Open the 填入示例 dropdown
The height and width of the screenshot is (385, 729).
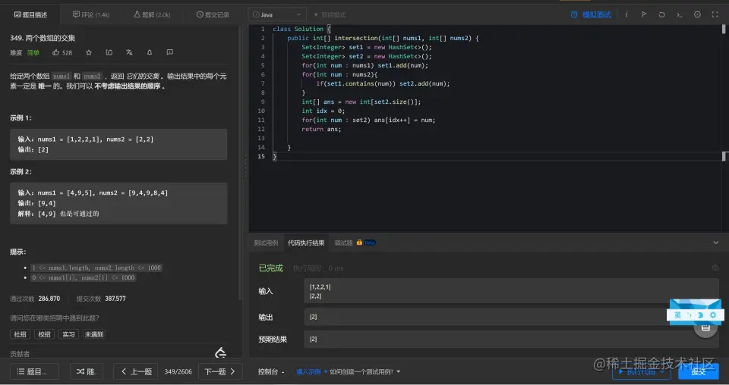point(311,371)
